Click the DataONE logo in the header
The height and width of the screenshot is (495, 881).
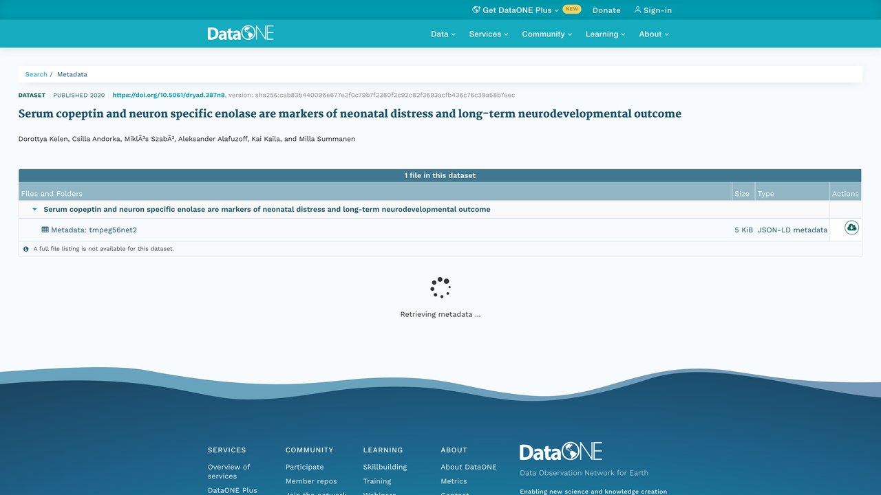[x=241, y=33]
